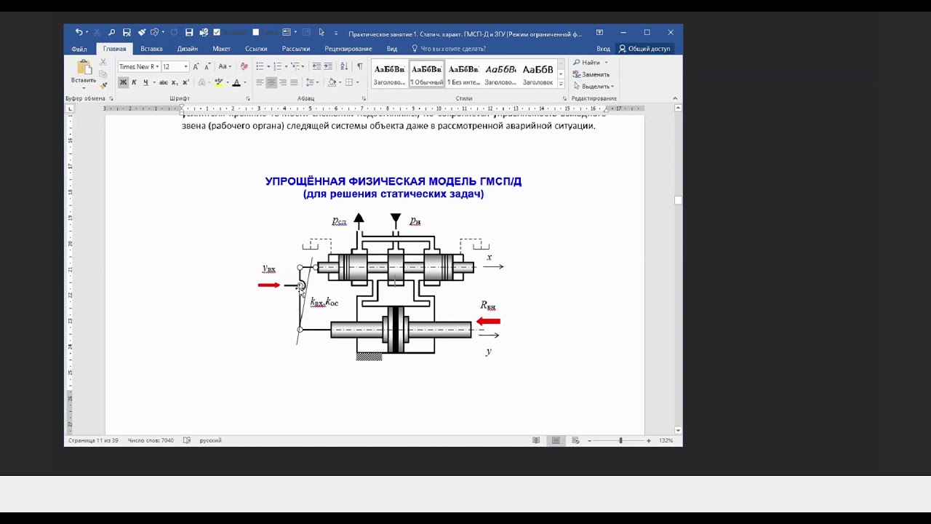
Task: Open the font name dropdown
Action: click(158, 67)
